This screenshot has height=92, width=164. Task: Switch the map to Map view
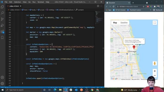[115, 23]
